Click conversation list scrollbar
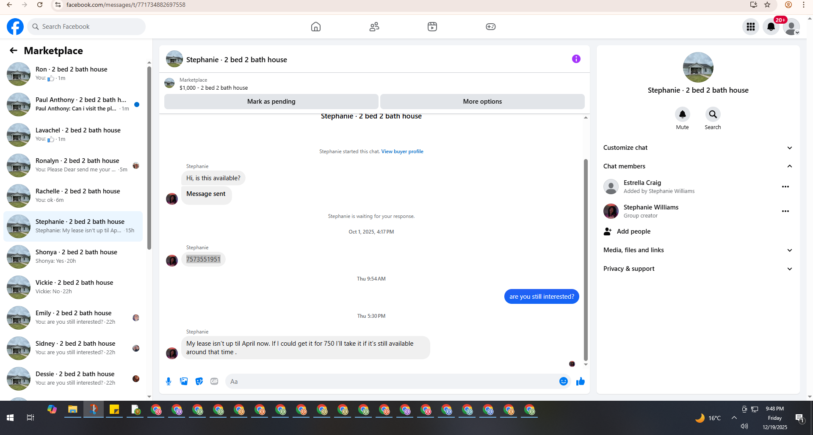813x435 pixels. [x=149, y=157]
